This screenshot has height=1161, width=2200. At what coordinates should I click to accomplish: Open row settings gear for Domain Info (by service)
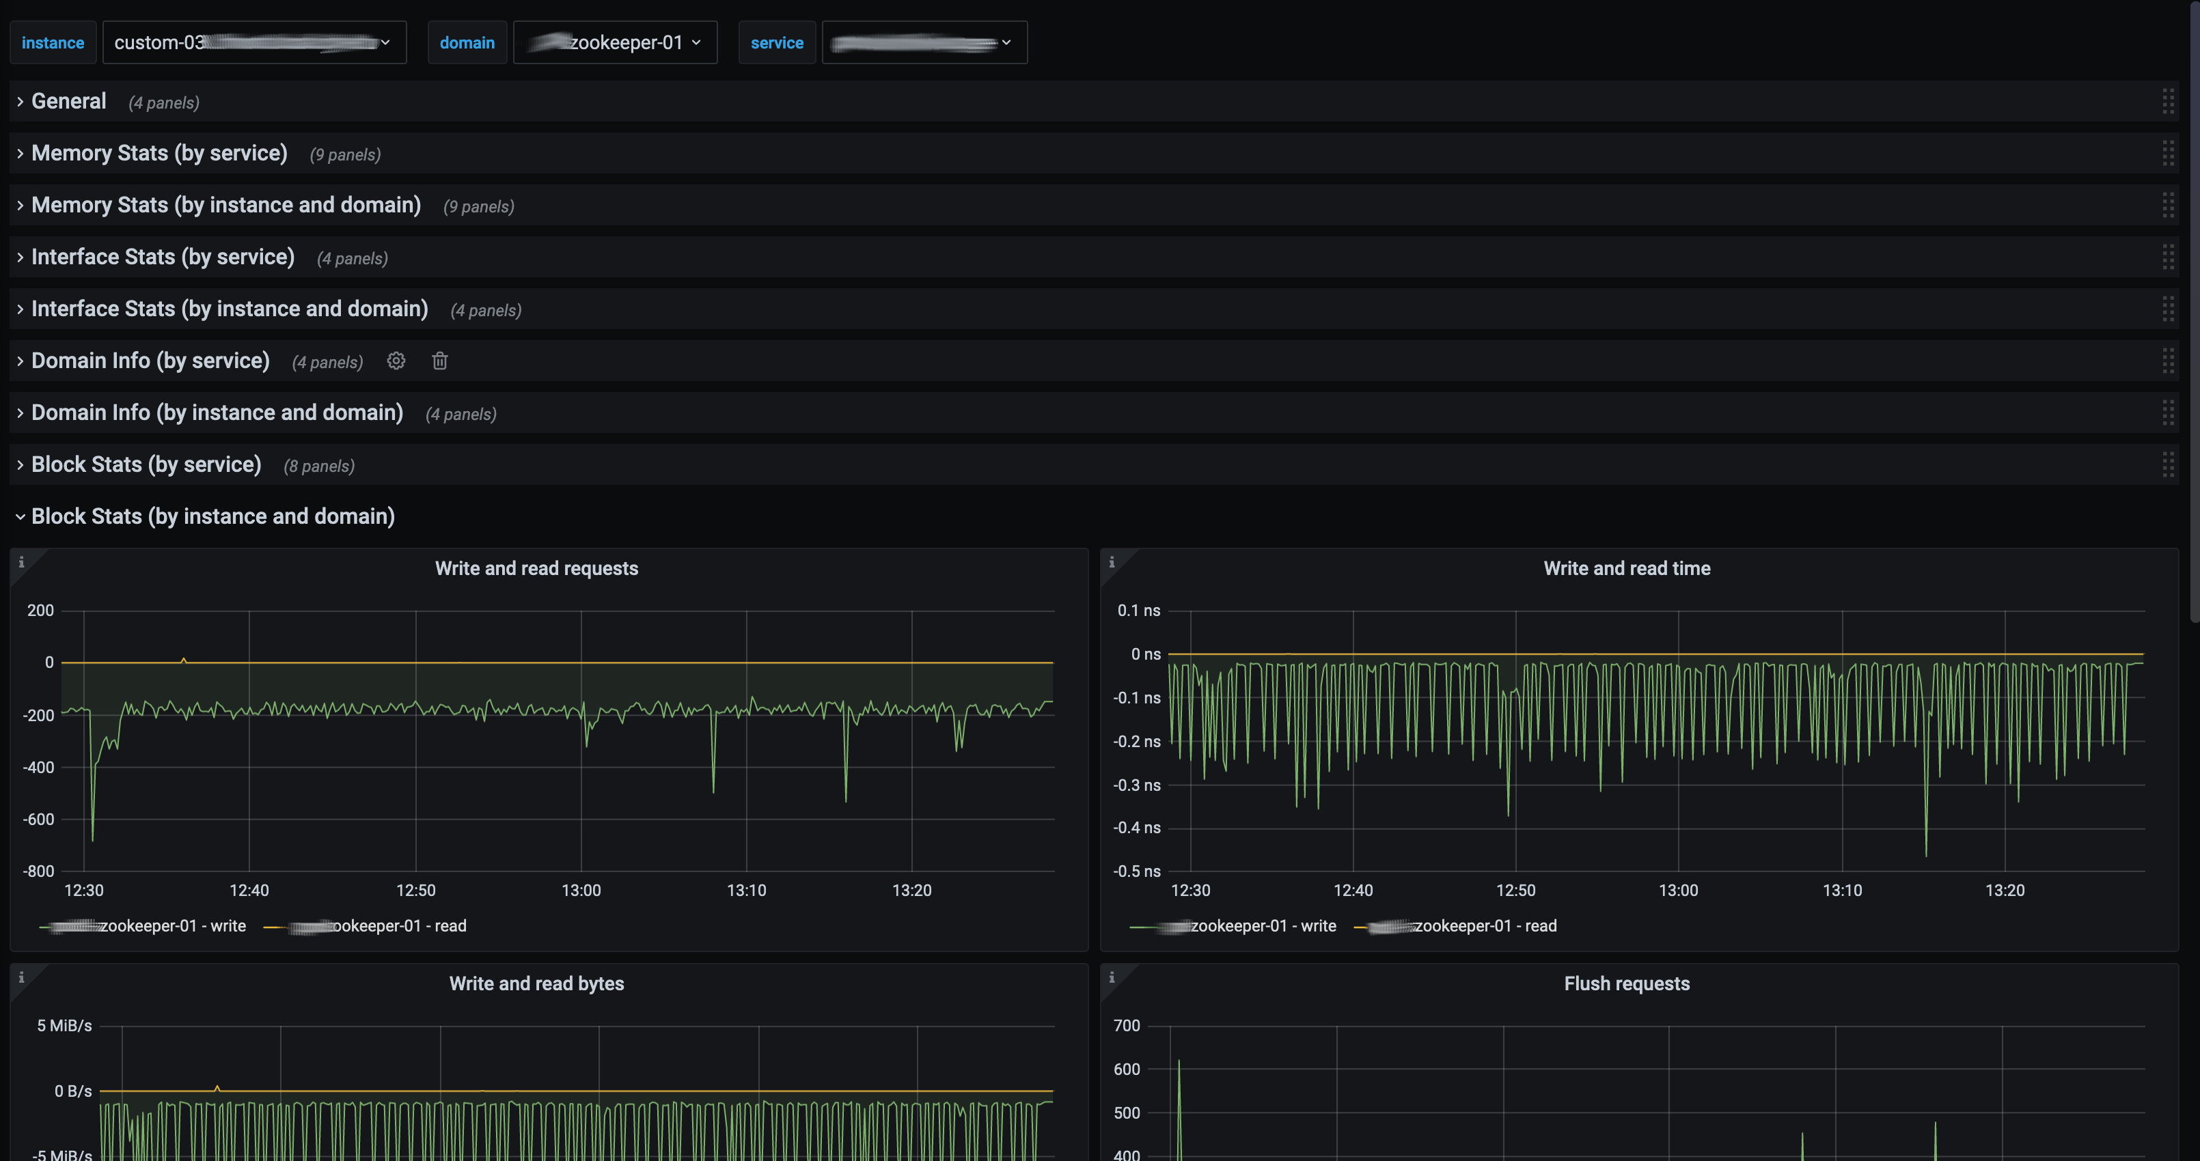pyautogui.click(x=396, y=361)
